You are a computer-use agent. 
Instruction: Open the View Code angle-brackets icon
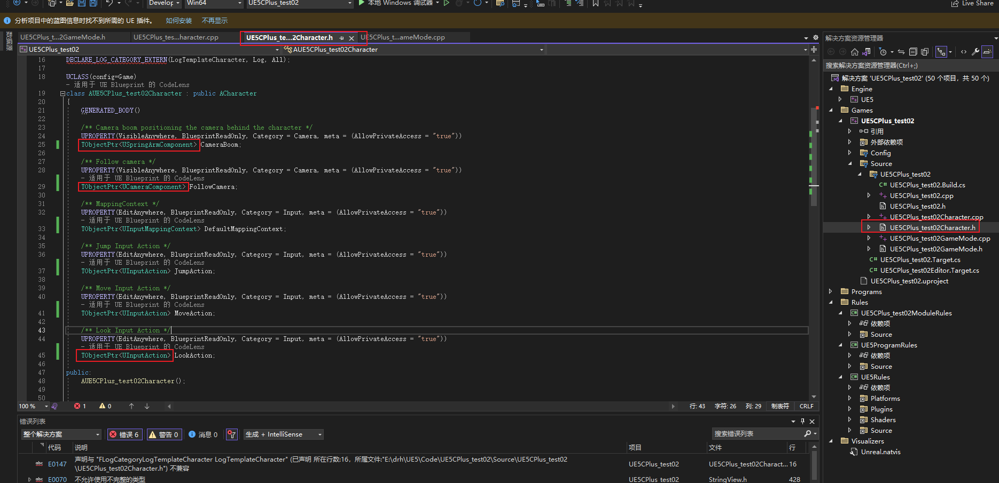pos(963,52)
